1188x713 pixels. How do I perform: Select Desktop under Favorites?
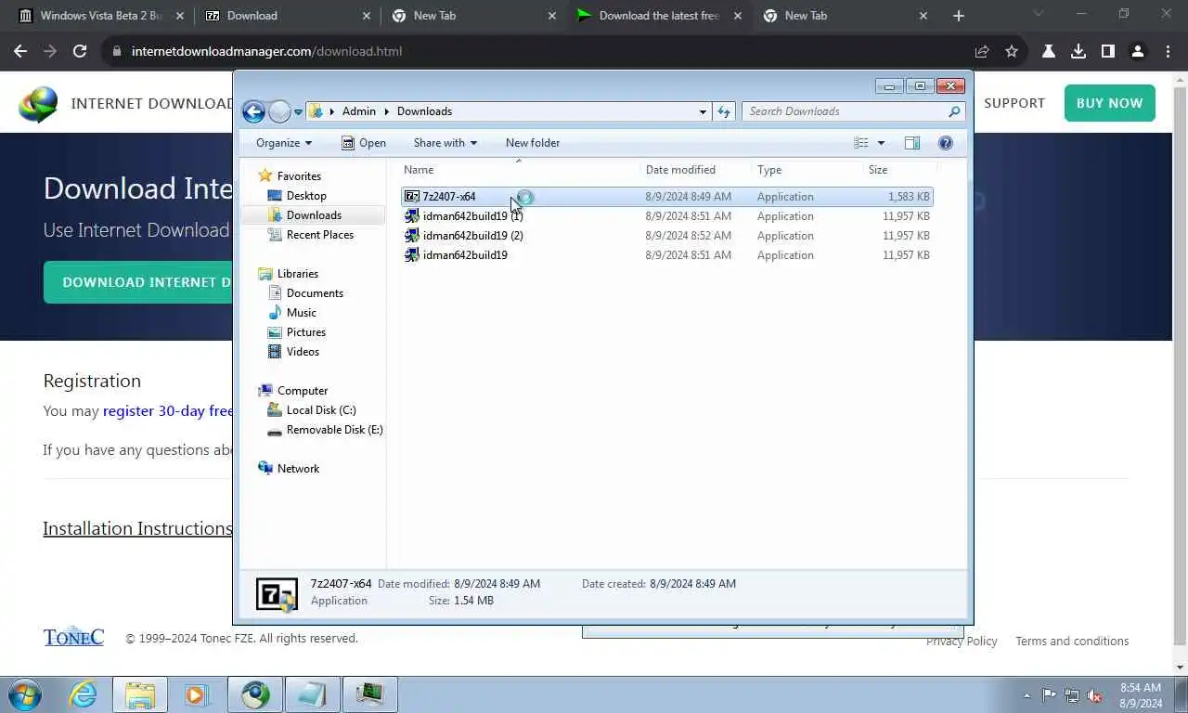[305, 196]
